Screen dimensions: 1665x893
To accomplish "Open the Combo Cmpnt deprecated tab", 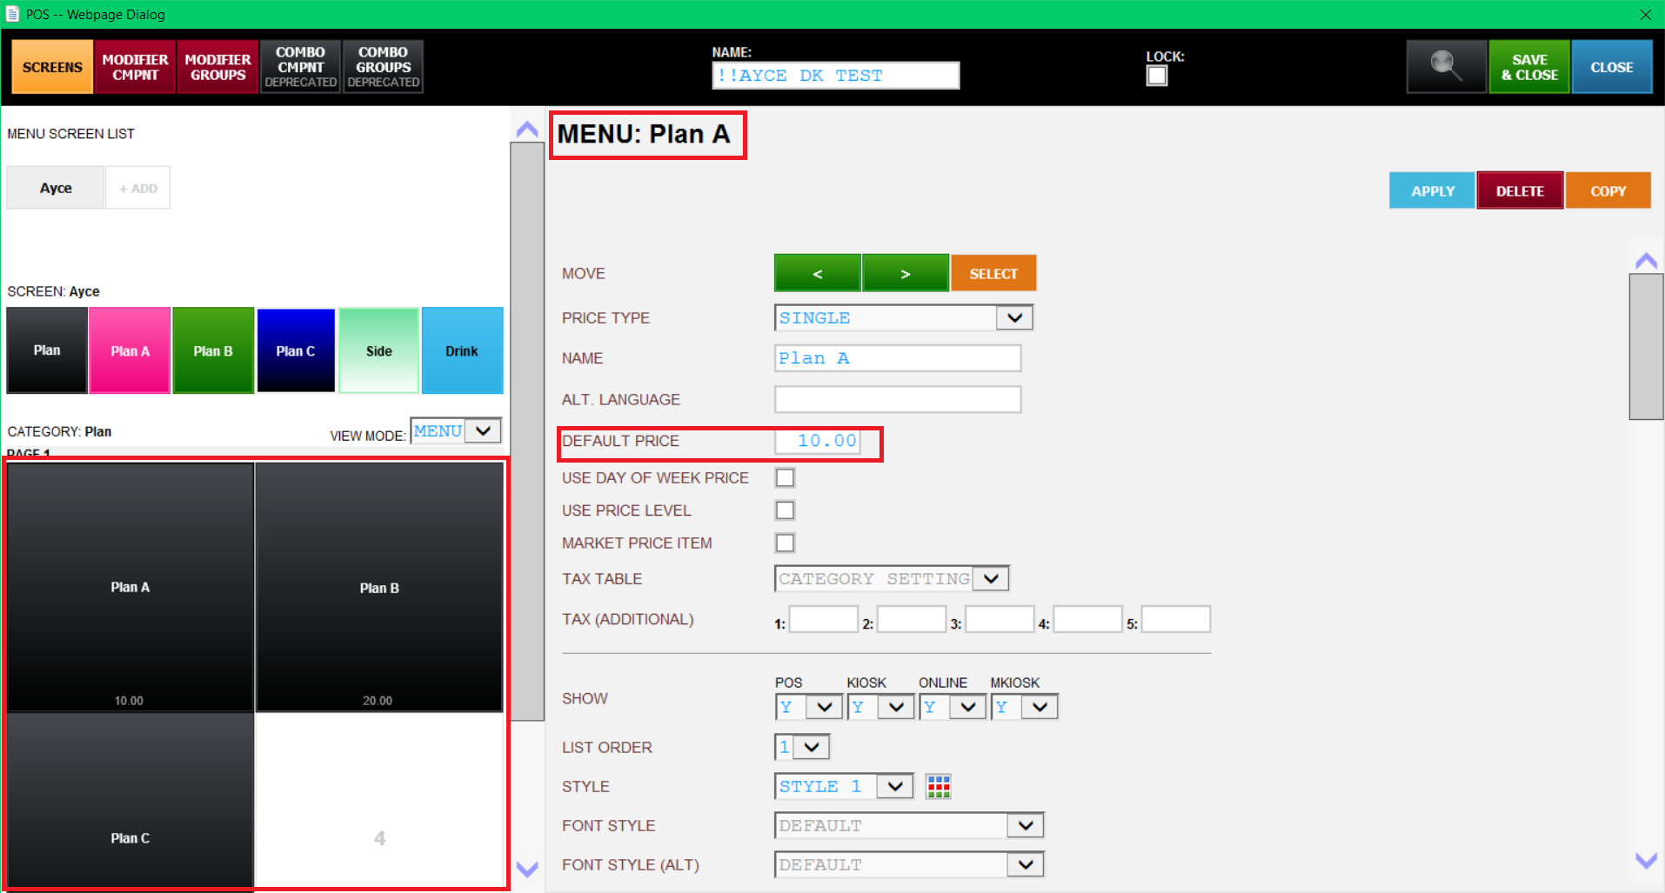I will point(300,67).
